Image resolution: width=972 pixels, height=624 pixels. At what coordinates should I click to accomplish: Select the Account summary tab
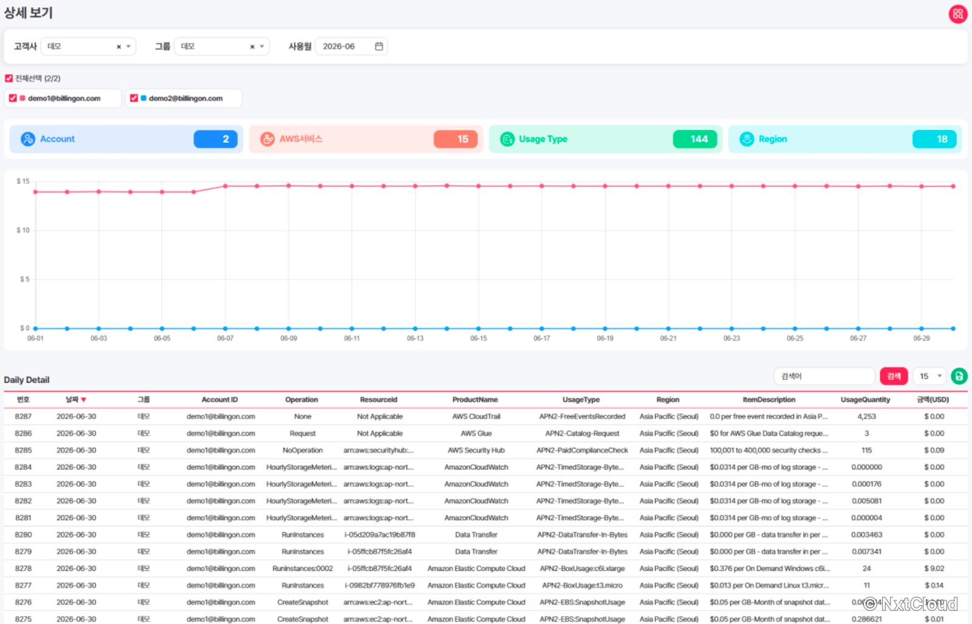coord(126,139)
